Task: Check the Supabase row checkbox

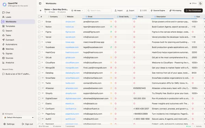Action: point(39,47)
